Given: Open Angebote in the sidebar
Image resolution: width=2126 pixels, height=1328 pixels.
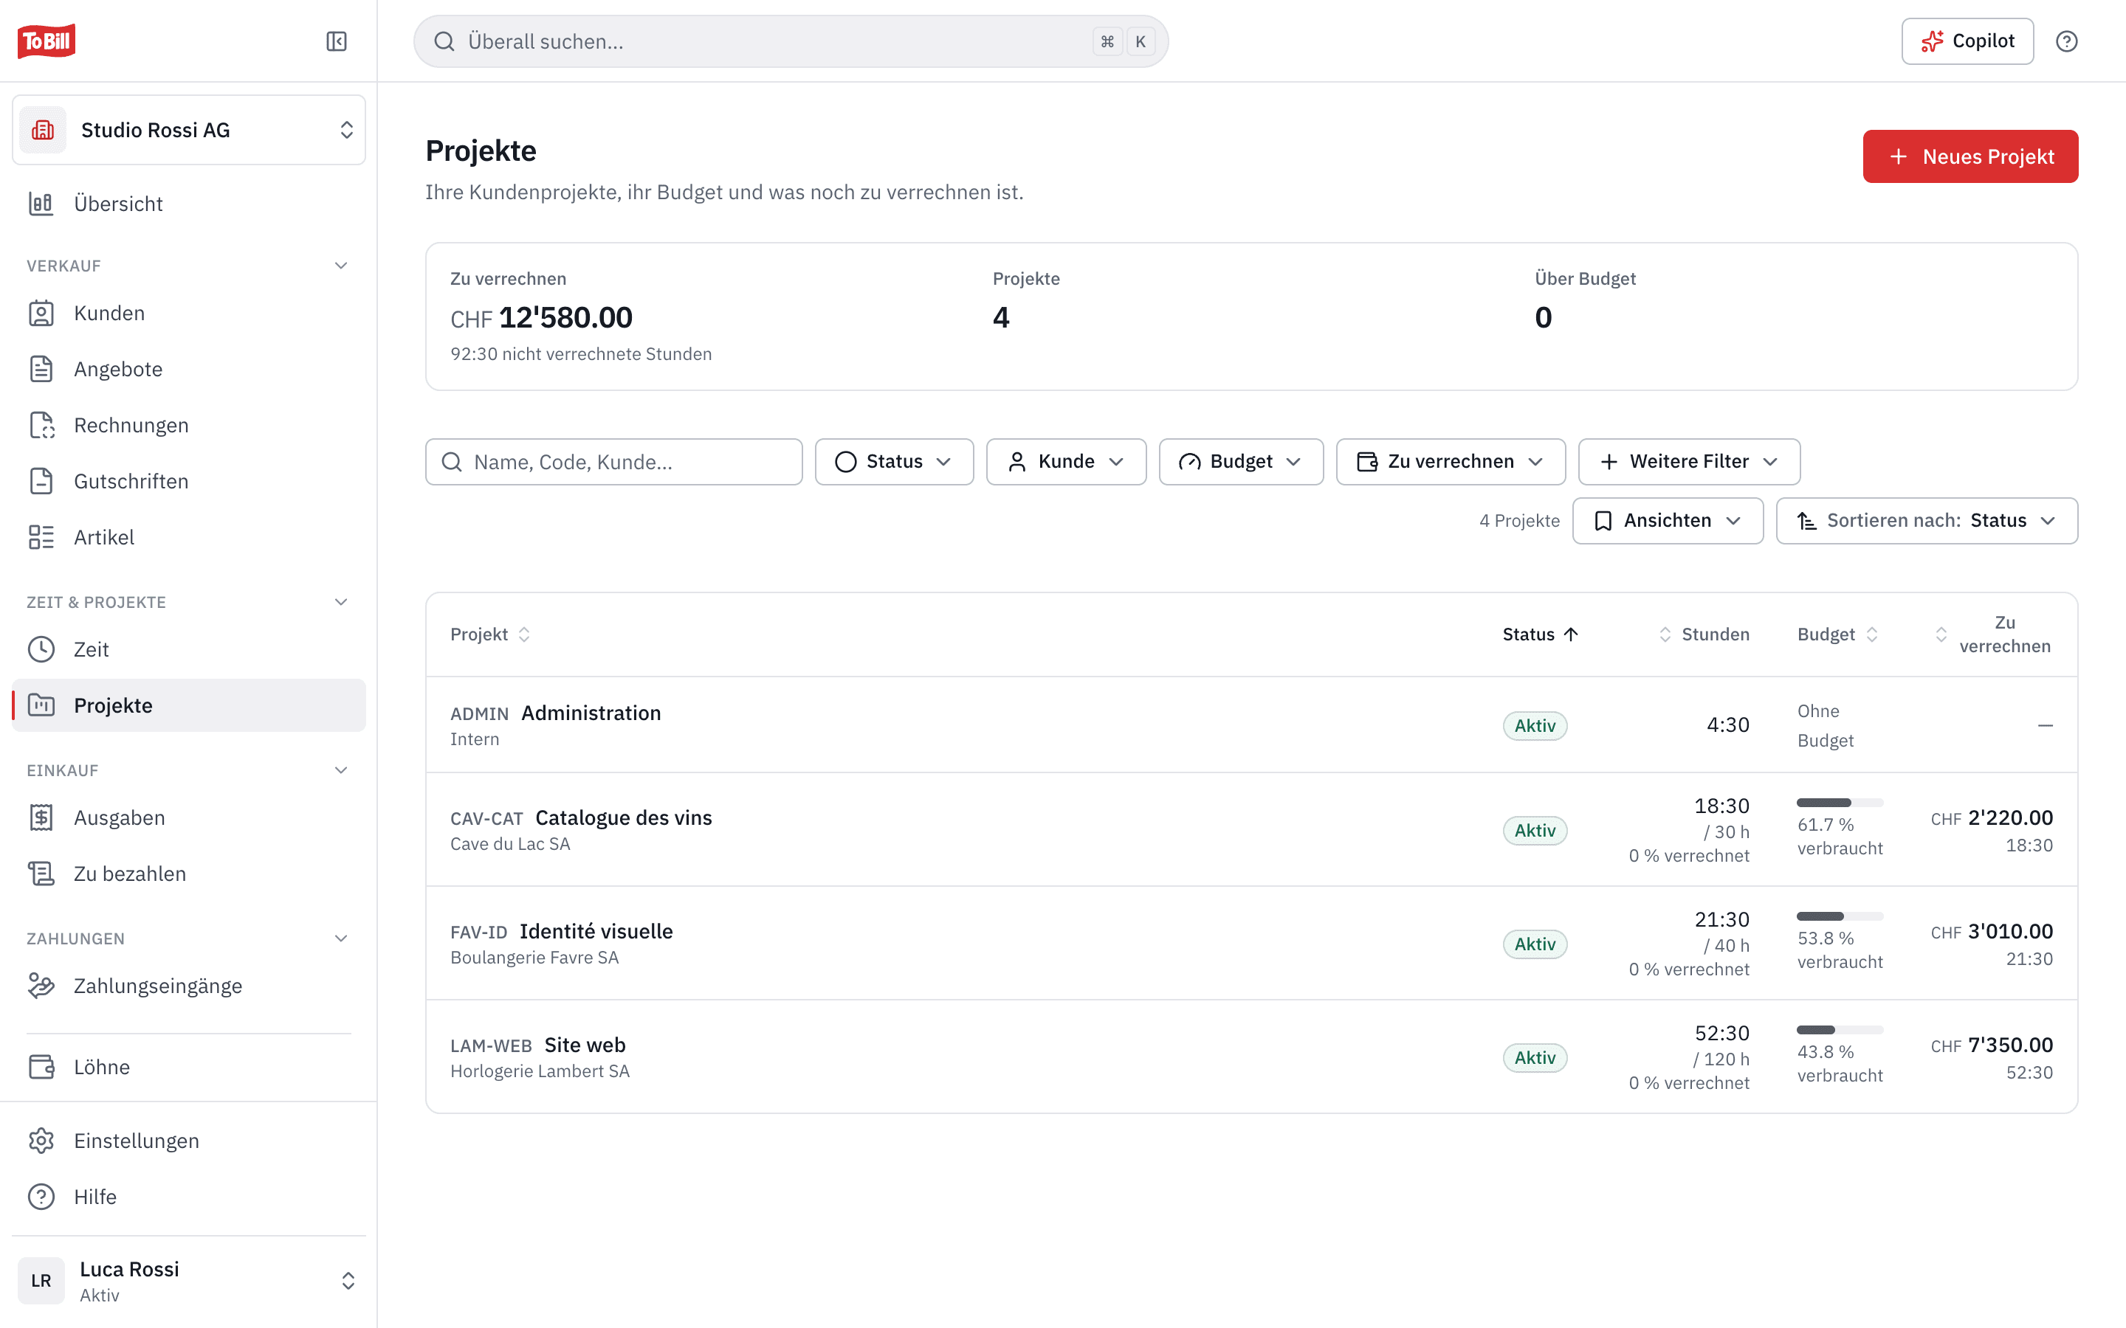Looking at the screenshot, I should pyautogui.click(x=189, y=370).
